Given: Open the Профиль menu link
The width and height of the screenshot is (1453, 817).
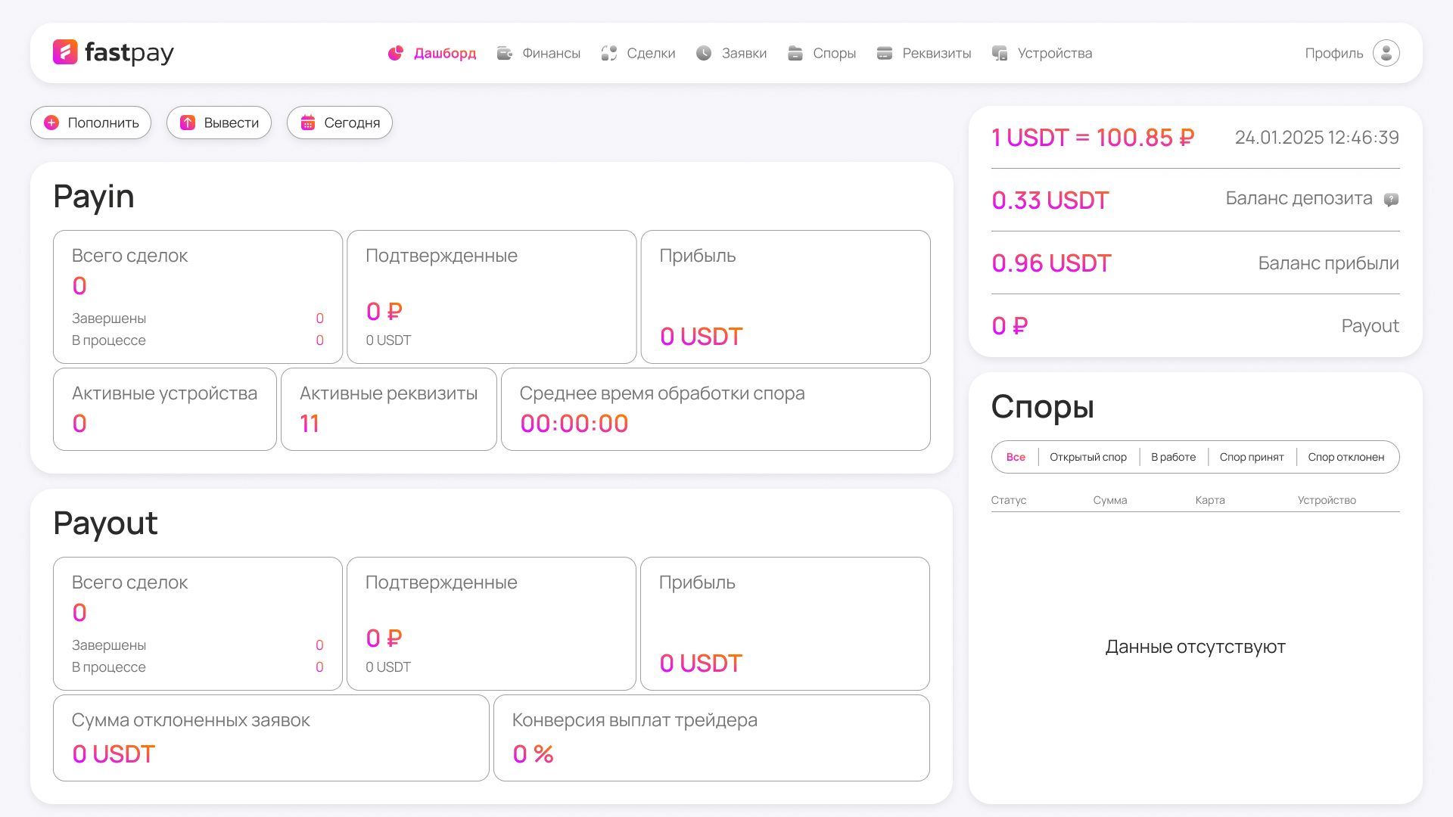Looking at the screenshot, I should click(x=1333, y=53).
